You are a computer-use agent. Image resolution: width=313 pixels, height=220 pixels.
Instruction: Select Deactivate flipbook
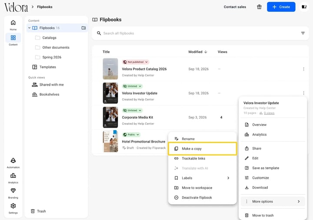click(203, 198)
